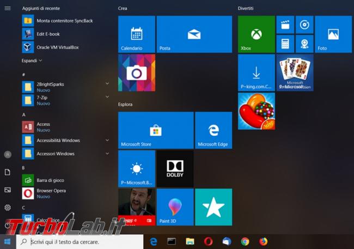The height and width of the screenshot is (249, 354).
Task: Open the Calculator small tile
Action: (285, 44)
